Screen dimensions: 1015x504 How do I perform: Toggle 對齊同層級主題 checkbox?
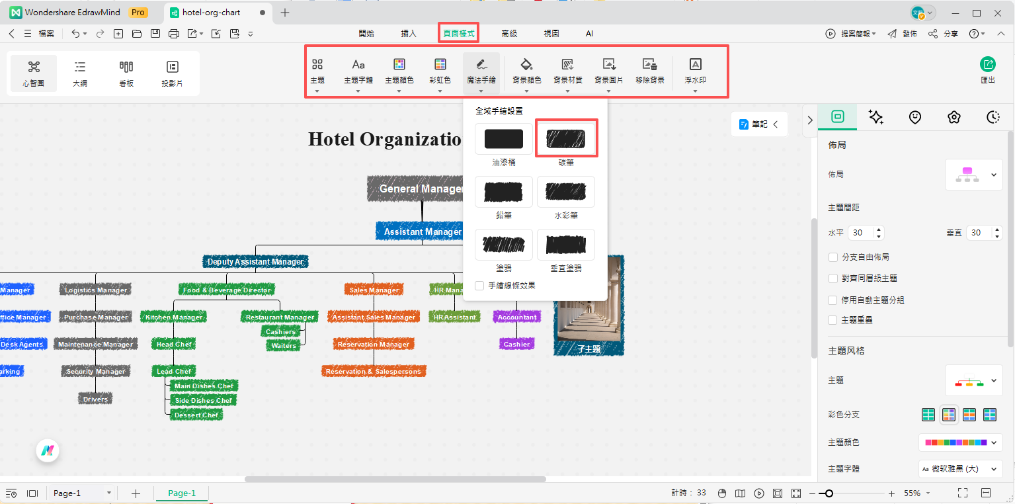(833, 278)
